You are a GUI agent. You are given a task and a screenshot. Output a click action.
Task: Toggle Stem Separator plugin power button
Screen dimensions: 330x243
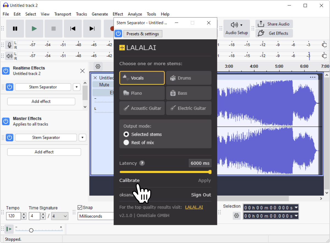[118, 34]
